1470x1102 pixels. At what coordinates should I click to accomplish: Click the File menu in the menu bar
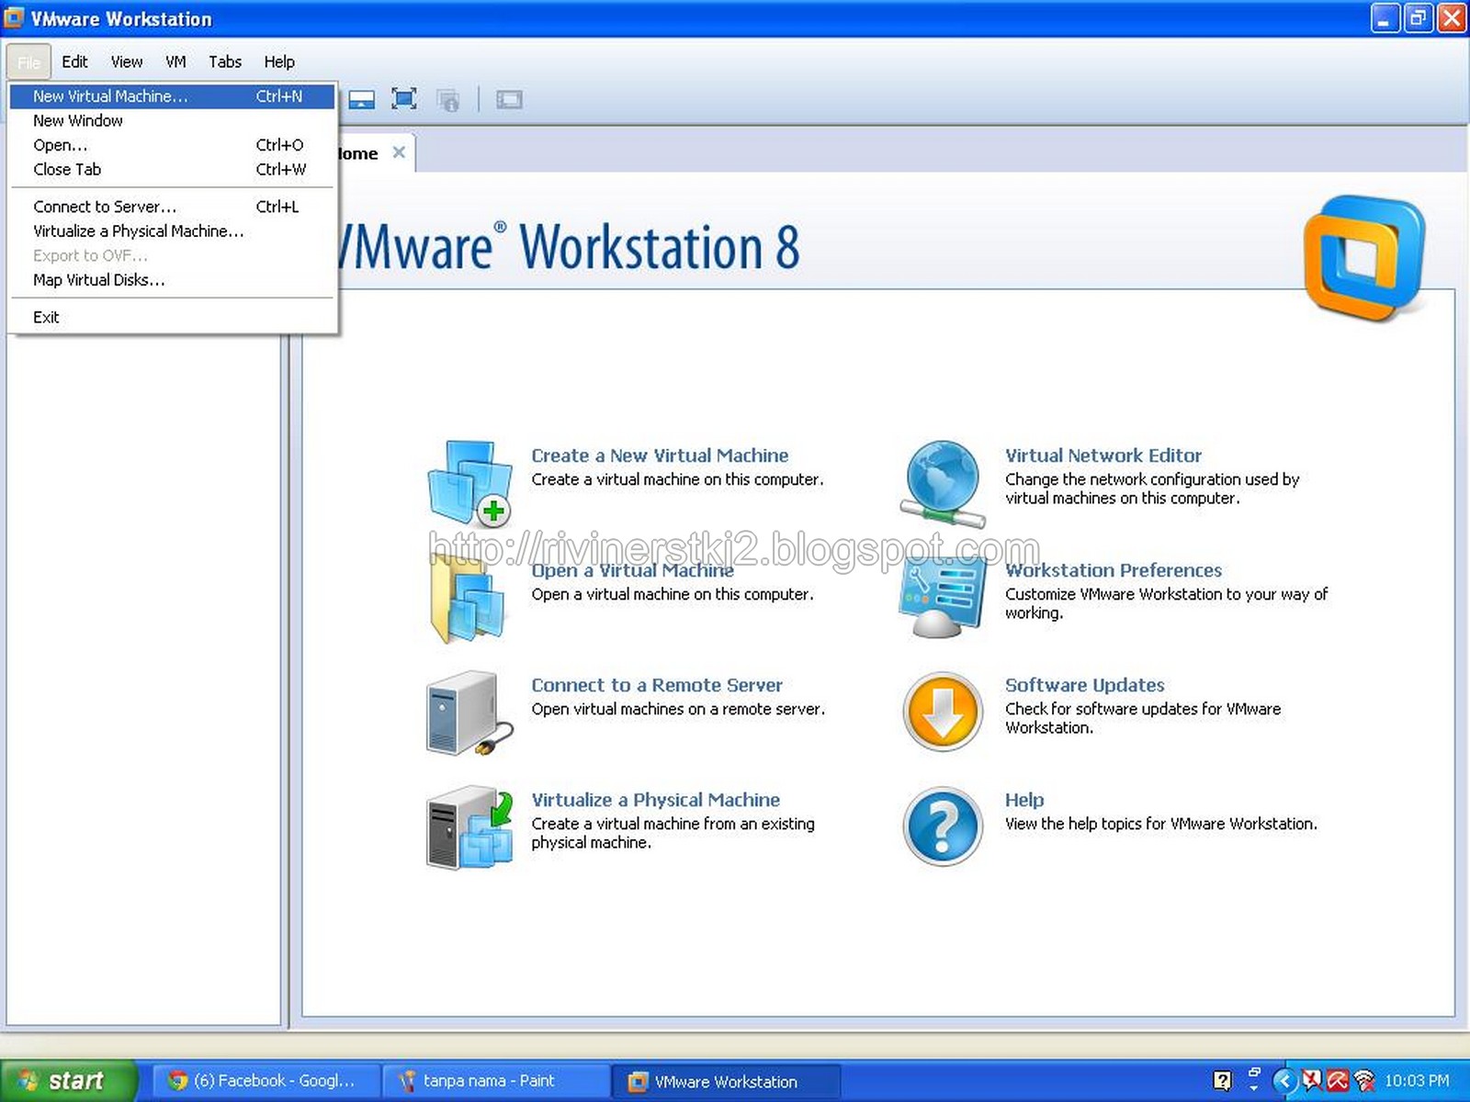click(x=28, y=62)
